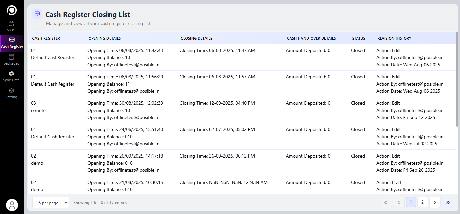460x214 pixels.
Task: Open the user profile avatar icon
Action: pos(12,205)
